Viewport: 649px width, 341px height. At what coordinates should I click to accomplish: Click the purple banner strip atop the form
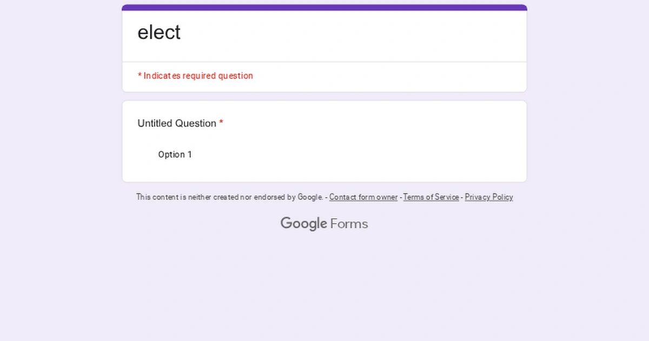point(325,8)
